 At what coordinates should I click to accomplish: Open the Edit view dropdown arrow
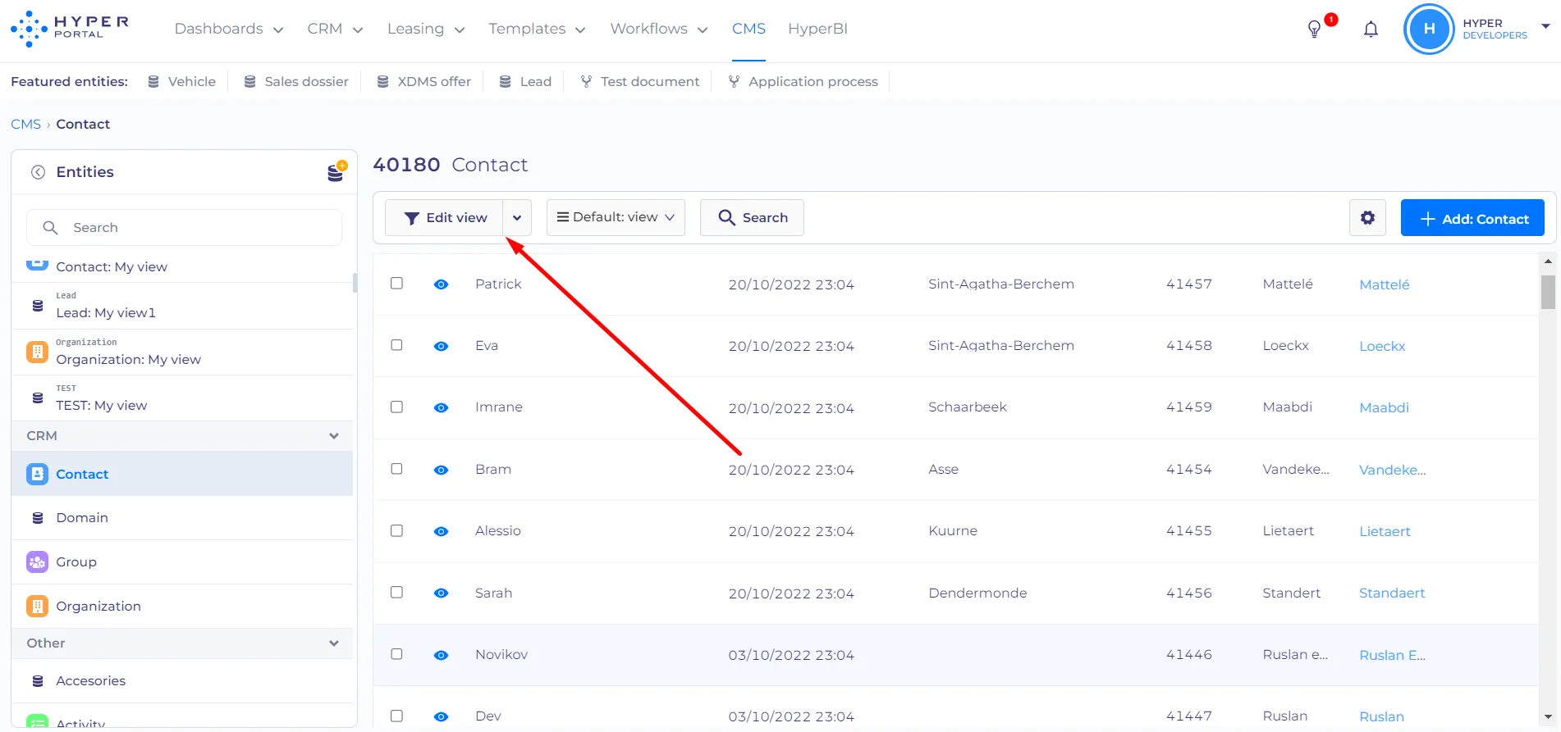(517, 218)
